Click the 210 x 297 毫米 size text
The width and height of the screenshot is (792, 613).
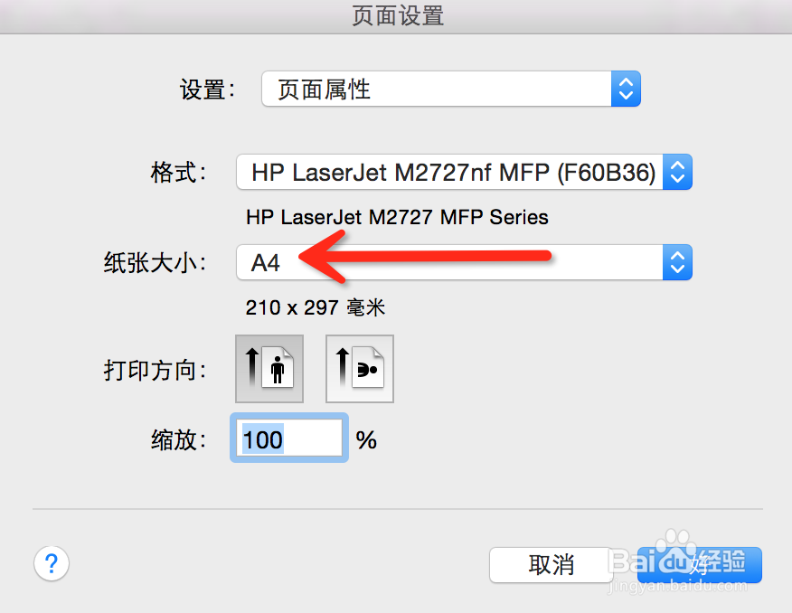[x=316, y=307]
